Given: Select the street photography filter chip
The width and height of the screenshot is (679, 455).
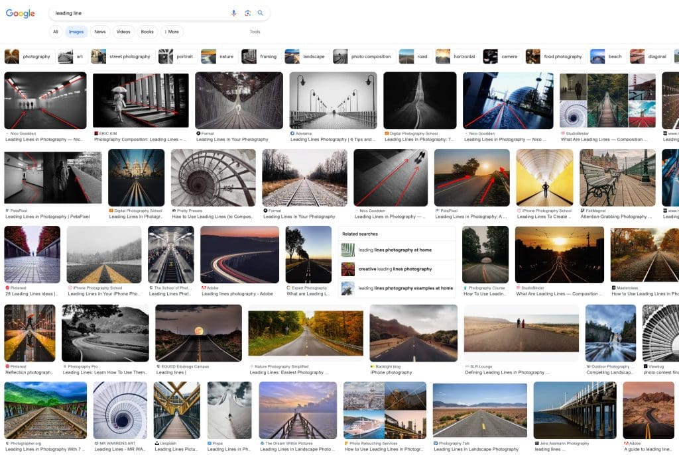Looking at the screenshot, I should pyautogui.click(x=122, y=56).
